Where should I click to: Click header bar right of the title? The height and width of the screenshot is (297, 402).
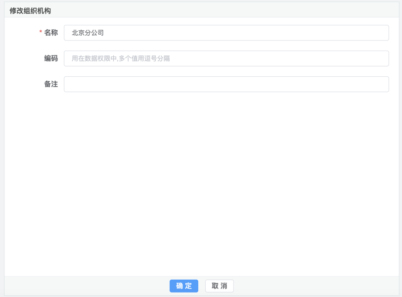point(223,10)
